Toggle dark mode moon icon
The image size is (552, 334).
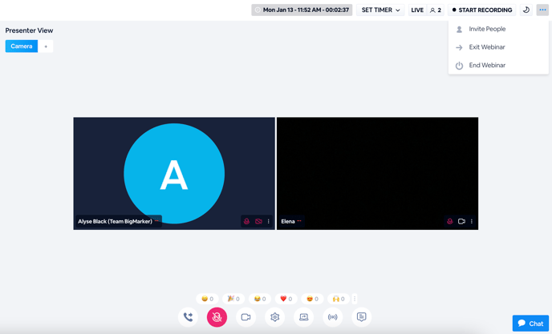(x=526, y=10)
